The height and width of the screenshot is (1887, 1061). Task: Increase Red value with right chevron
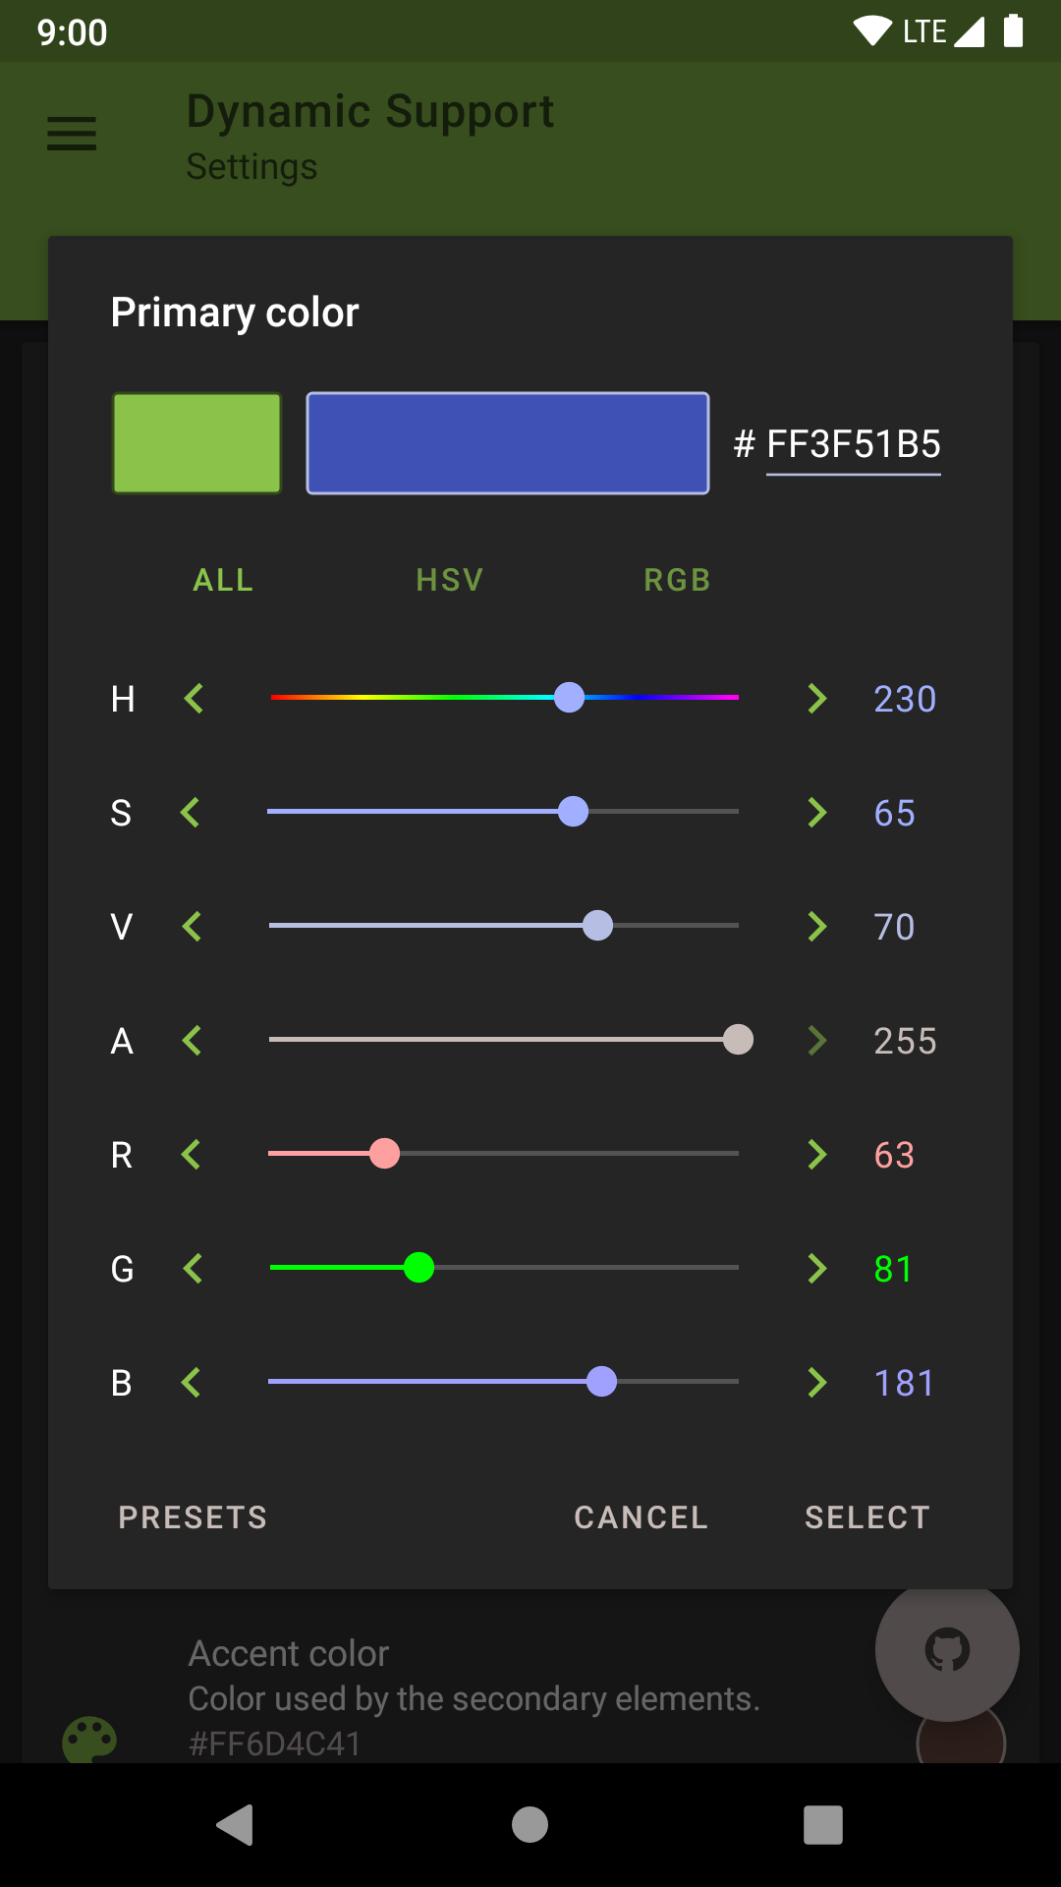tap(816, 1155)
